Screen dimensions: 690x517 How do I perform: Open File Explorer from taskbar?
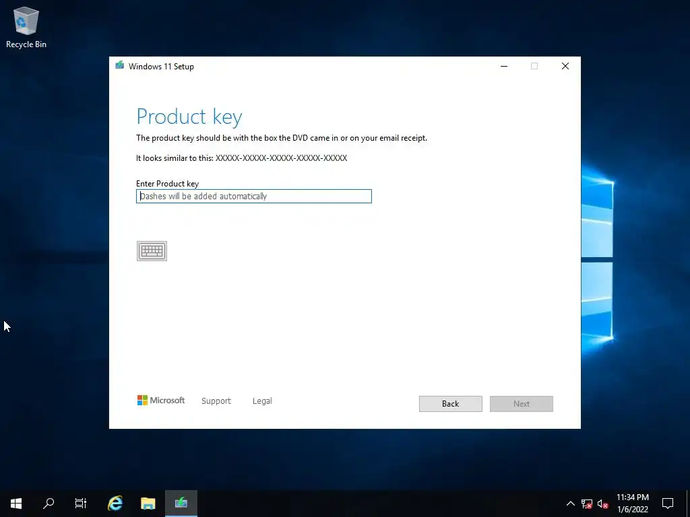(148, 504)
